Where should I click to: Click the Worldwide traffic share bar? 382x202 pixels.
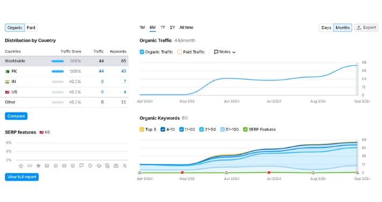[x=57, y=61]
